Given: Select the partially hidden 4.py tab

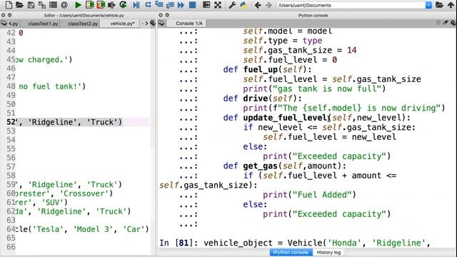Looking at the screenshot, I should point(13,24).
